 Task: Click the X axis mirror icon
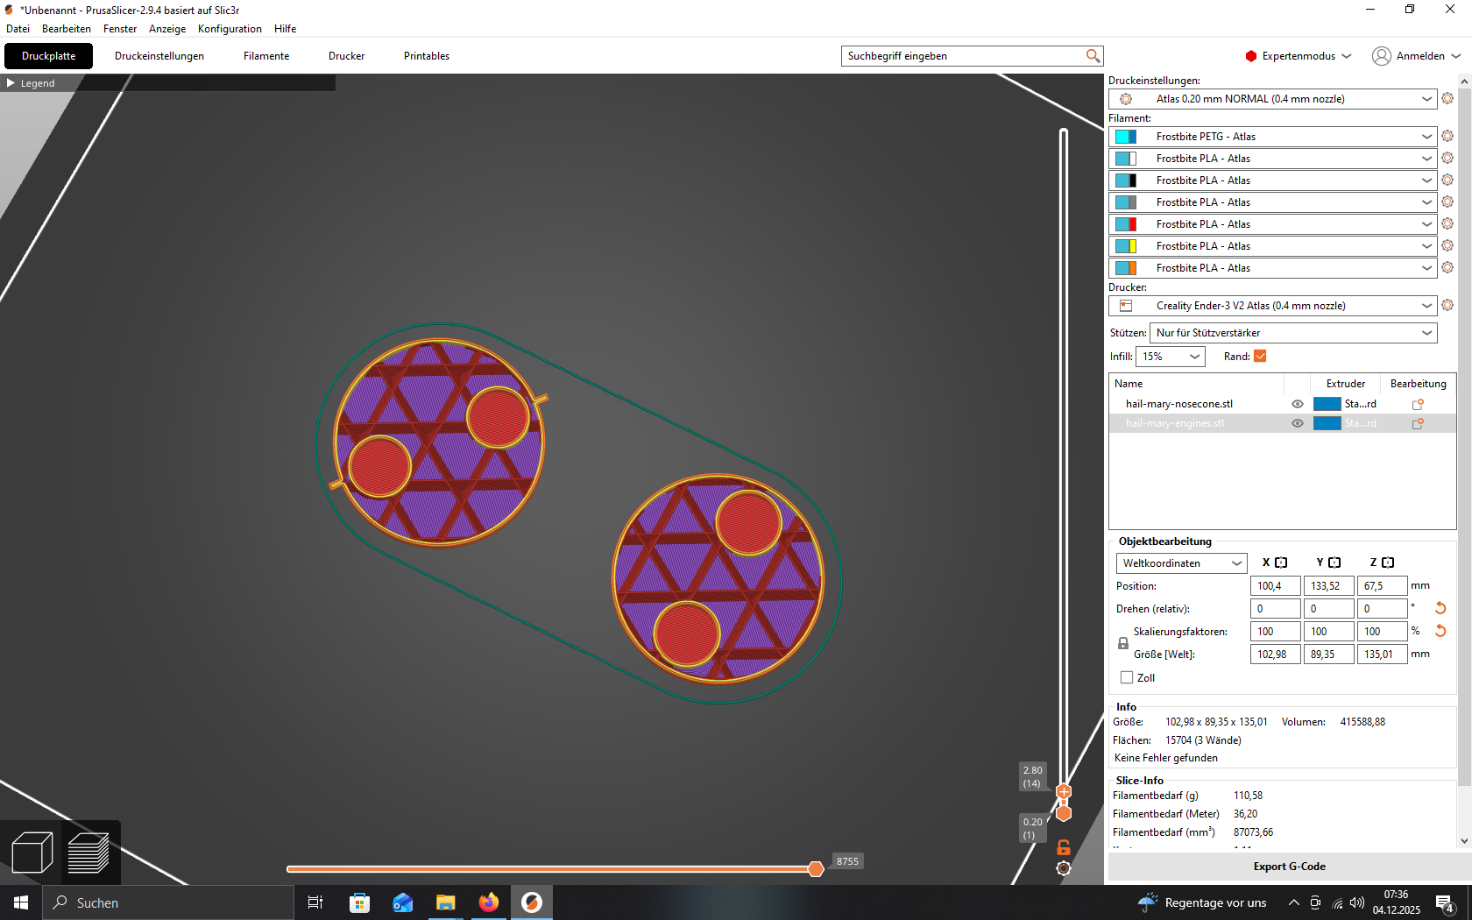point(1281,563)
